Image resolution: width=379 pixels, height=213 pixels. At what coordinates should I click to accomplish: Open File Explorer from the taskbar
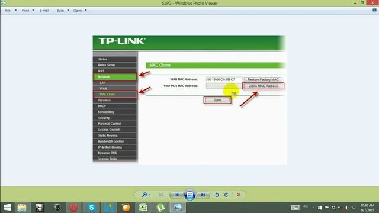22,208
